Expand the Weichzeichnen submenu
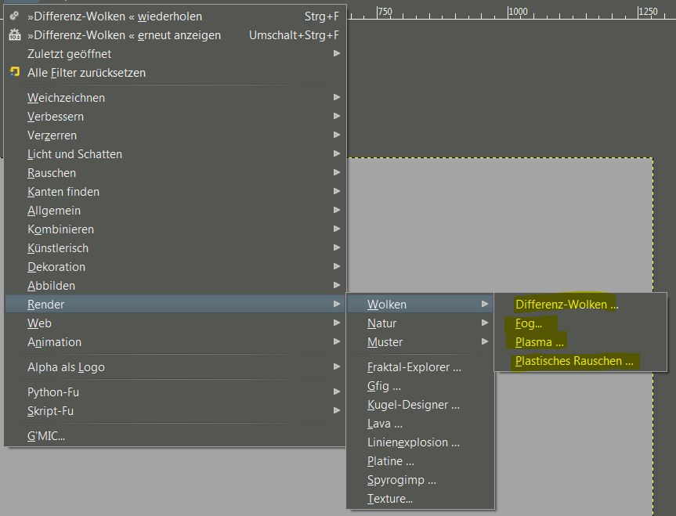 pos(67,98)
